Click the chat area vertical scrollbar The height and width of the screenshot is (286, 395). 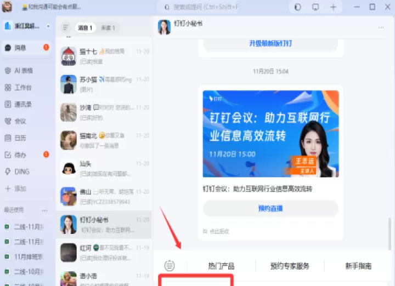click(x=390, y=233)
